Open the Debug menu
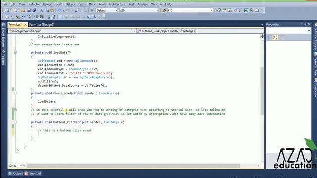Image resolution: width=317 pixels, height=178 pixels. (x=70, y=4)
